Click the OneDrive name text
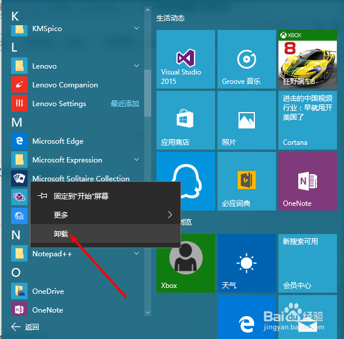 [48, 291]
